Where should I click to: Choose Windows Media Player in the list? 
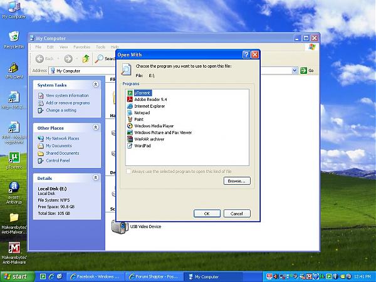tap(154, 126)
